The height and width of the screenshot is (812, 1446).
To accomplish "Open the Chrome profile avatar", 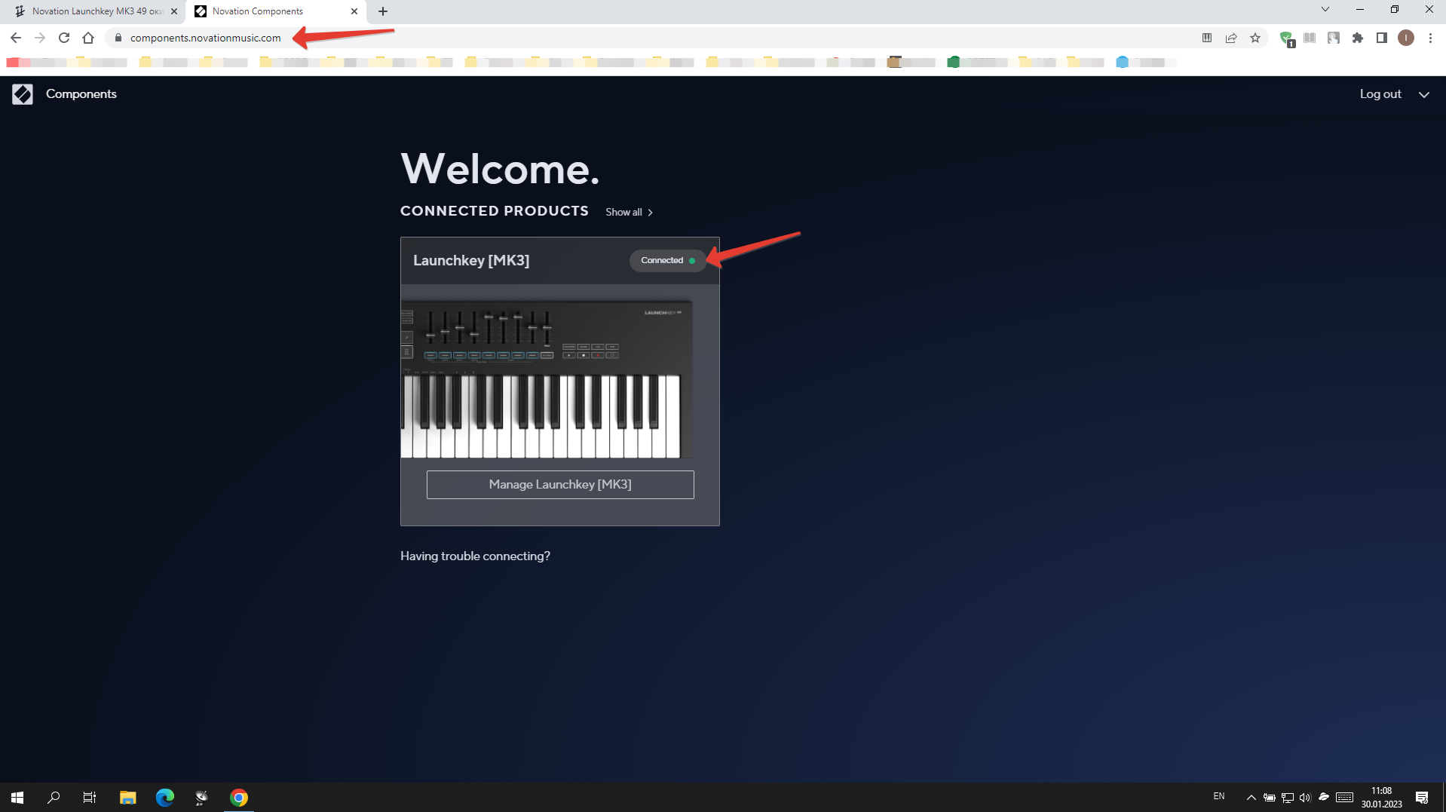I will pyautogui.click(x=1406, y=38).
